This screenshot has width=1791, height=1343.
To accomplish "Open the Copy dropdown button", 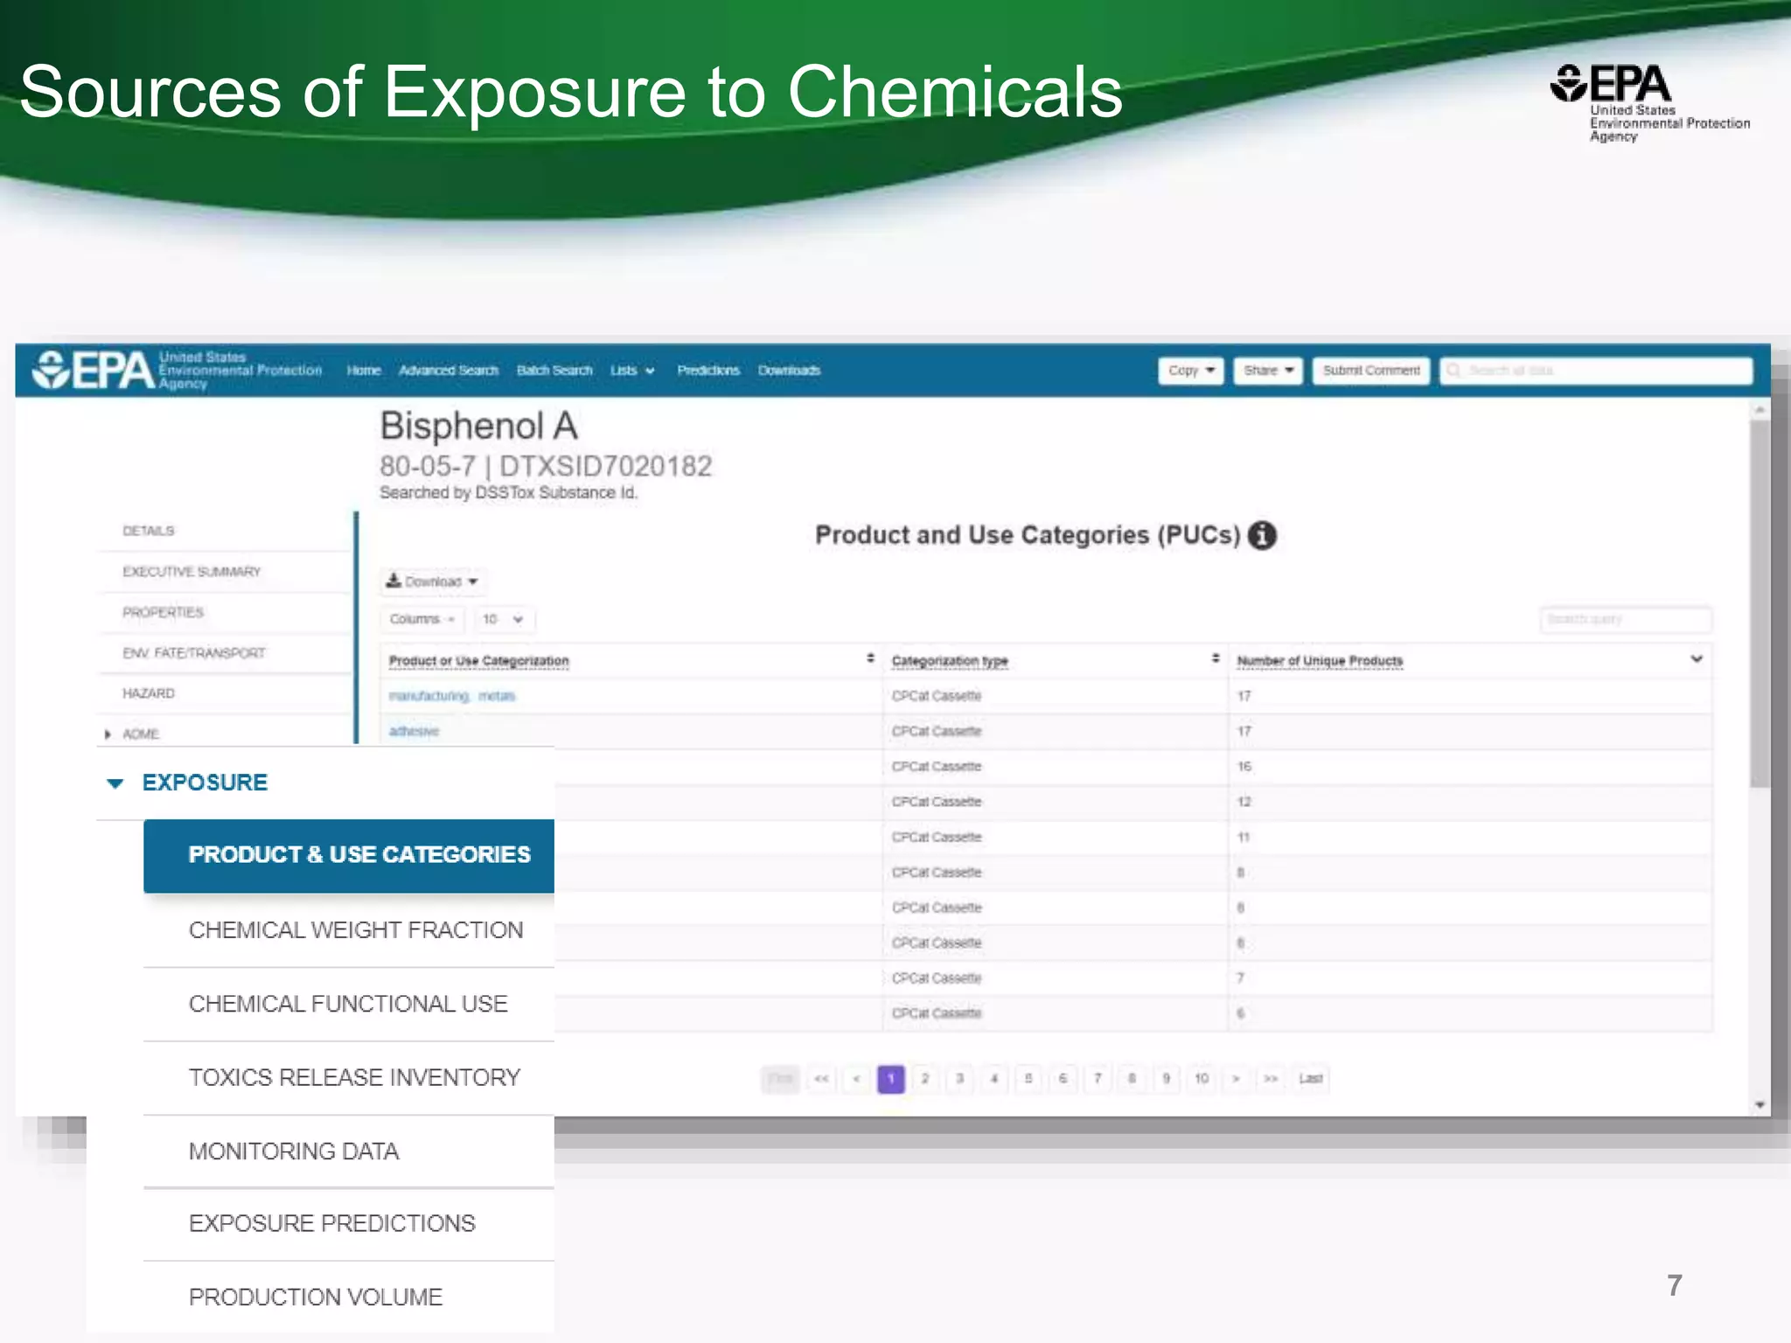I will click(1190, 371).
